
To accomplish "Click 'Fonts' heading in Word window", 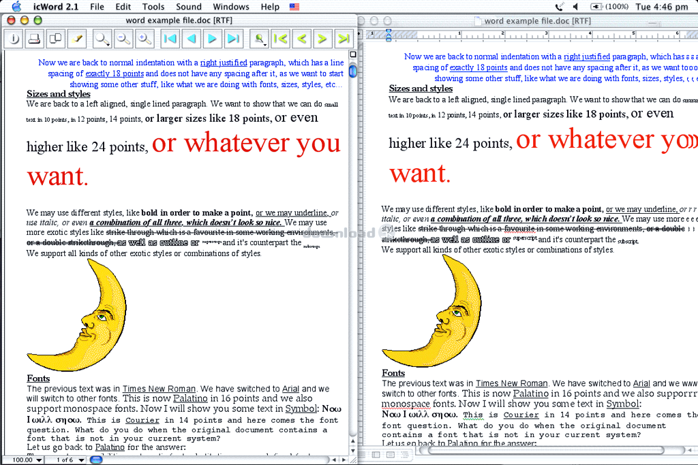I will pyautogui.click(x=393, y=373).
